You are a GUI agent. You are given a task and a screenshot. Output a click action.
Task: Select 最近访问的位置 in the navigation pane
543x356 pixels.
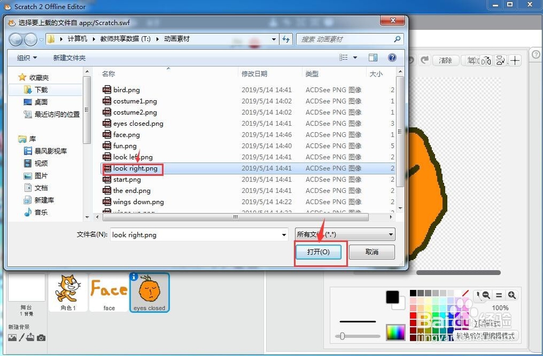click(x=51, y=114)
